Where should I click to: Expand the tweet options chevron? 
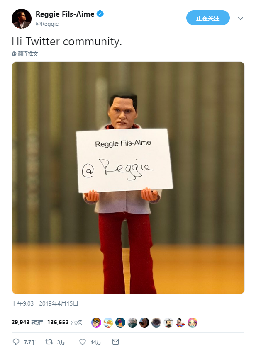241,18
